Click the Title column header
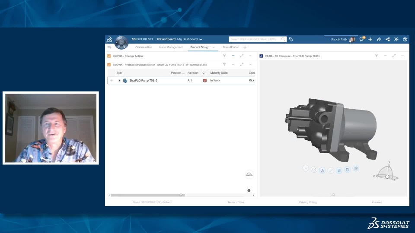The height and width of the screenshot is (233, 415). click(x=119, y=72)
